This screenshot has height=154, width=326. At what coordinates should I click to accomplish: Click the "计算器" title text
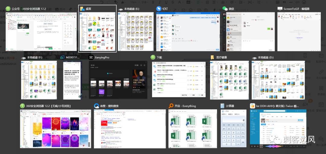pos(230,106)
